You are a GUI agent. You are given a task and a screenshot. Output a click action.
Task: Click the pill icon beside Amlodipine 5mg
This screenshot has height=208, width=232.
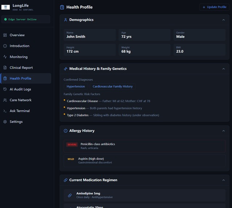click(70, 195)
